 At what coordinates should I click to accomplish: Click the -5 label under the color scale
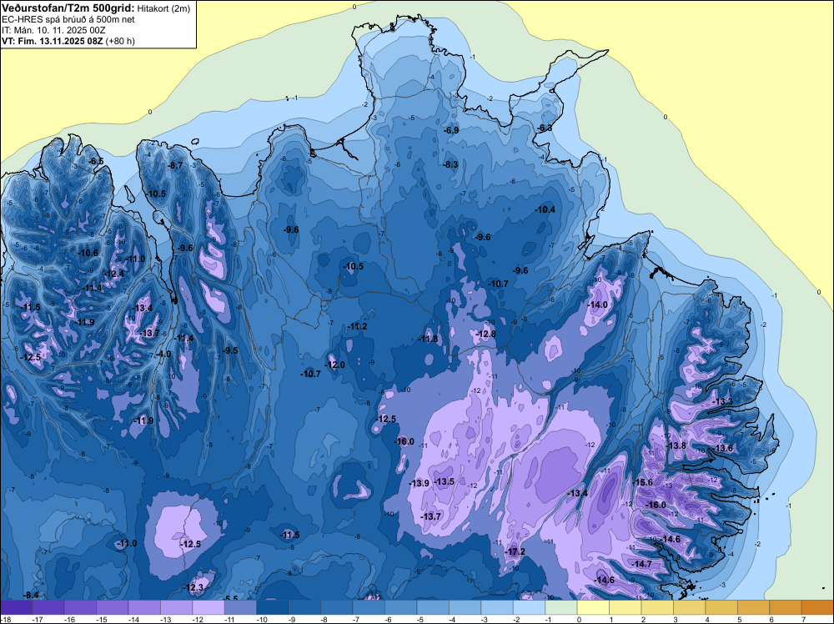(x=420, y=619)
